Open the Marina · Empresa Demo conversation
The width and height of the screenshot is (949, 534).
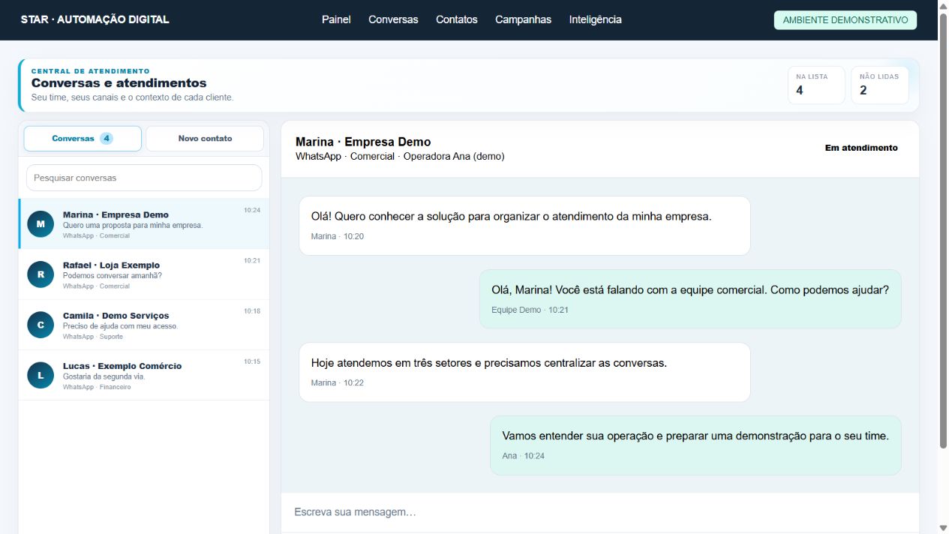click(x=144, y=224)
